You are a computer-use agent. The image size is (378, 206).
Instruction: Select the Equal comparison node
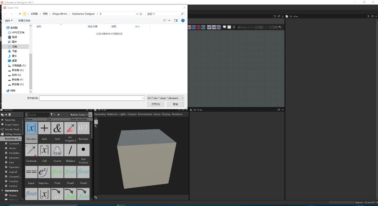pos(31,172)
